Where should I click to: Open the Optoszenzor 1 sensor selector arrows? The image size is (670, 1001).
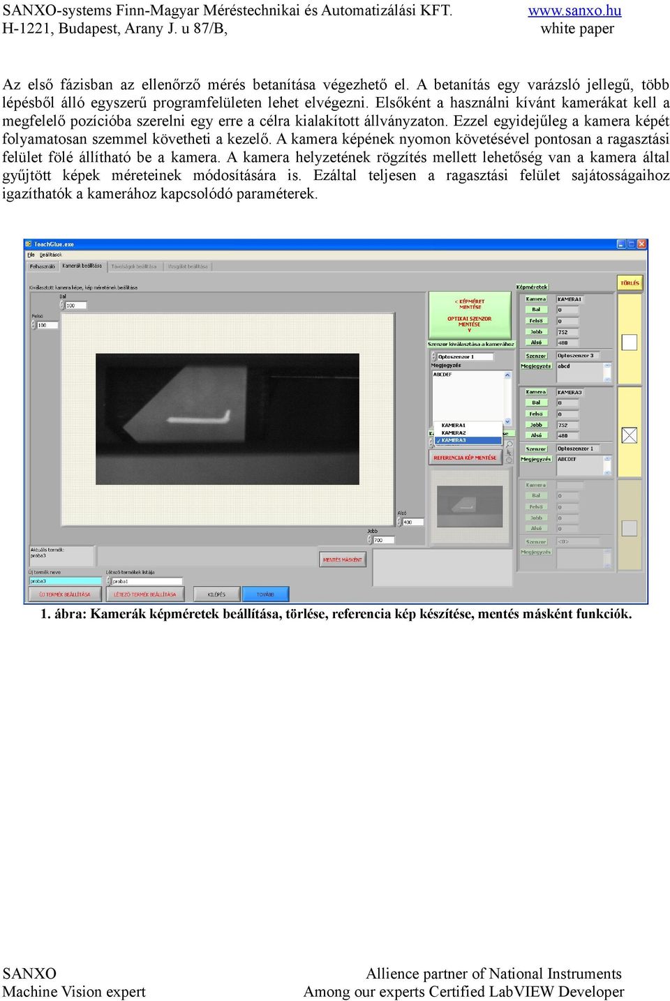coord(433,356)
